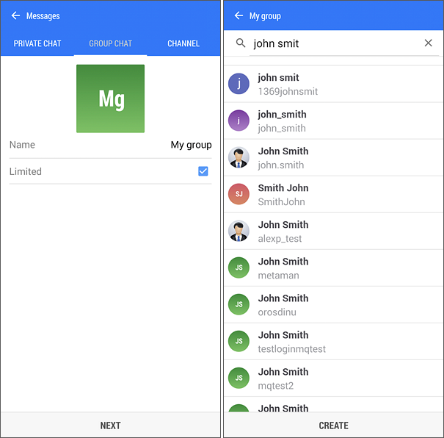Toggle the Limited checkbox

(x=203, y=171)
